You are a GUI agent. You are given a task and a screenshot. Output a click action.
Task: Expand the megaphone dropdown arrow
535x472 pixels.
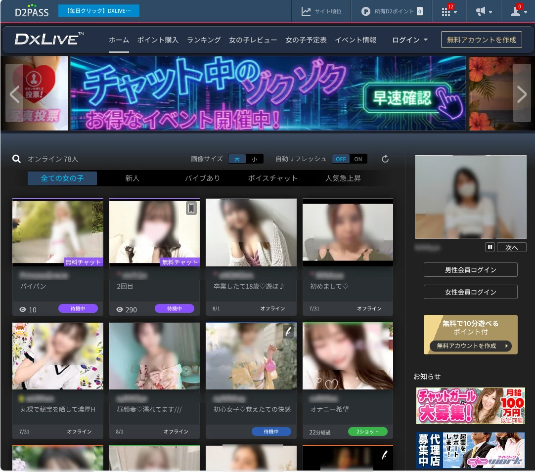[x=490, y=12]
